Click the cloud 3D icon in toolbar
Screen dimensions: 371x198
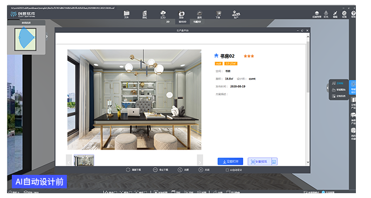163,14
